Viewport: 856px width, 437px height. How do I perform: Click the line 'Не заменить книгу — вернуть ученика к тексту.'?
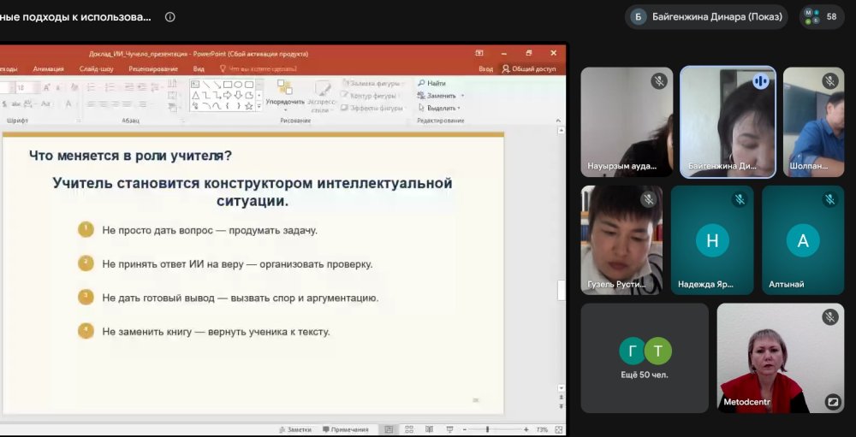tap(217, 332)
